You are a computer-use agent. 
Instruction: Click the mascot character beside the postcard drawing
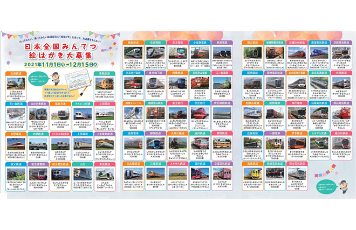[x=56, y=78]
